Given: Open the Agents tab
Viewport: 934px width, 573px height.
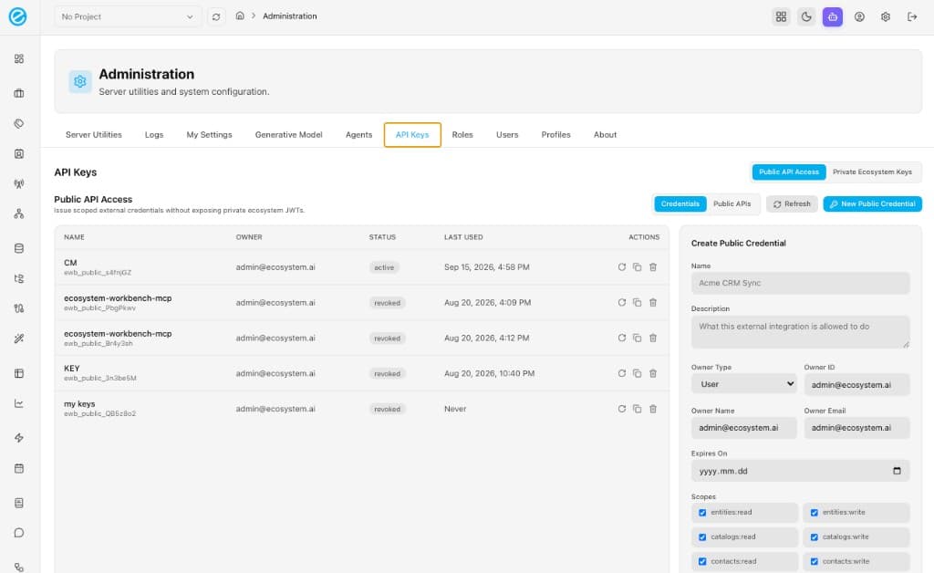Looking at the screenshot, I should point(358,135).
